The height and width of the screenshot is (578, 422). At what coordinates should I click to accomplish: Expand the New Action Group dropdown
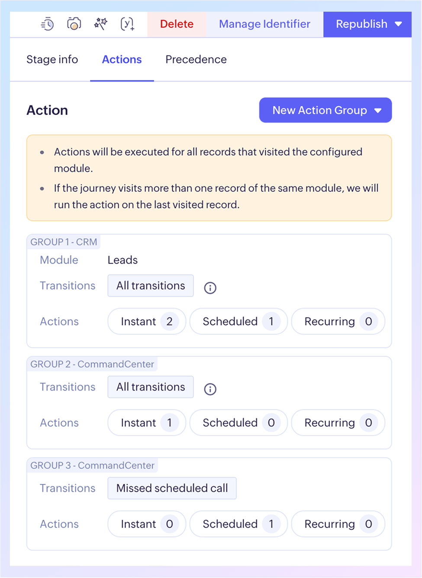point(378,110)
